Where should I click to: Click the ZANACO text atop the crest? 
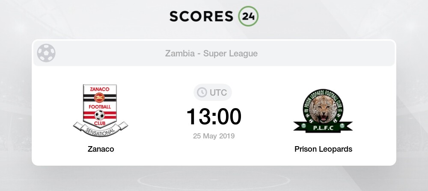tap(100, 88)
